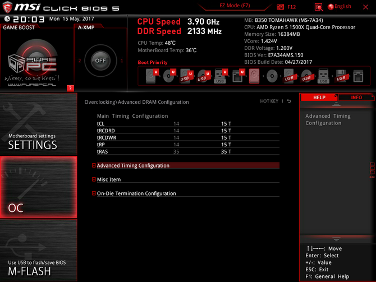376x282 pixels.
Task: Click the date Mon 15 May, 2017
Action: pyautogui.click(x=71, y=19)
